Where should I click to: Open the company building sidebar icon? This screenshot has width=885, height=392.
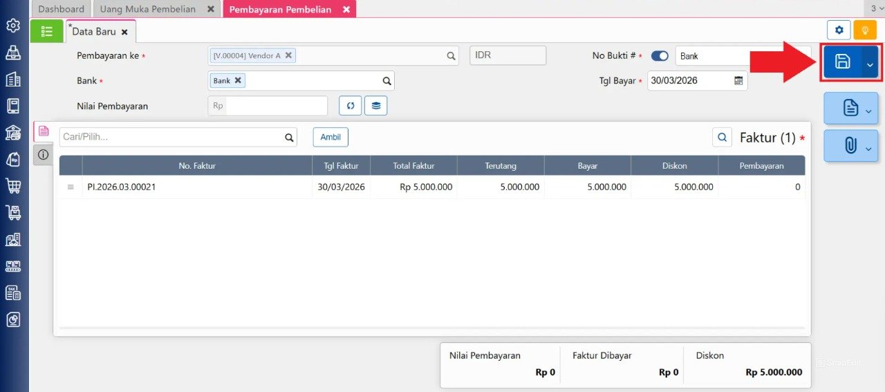coord(12,80)
